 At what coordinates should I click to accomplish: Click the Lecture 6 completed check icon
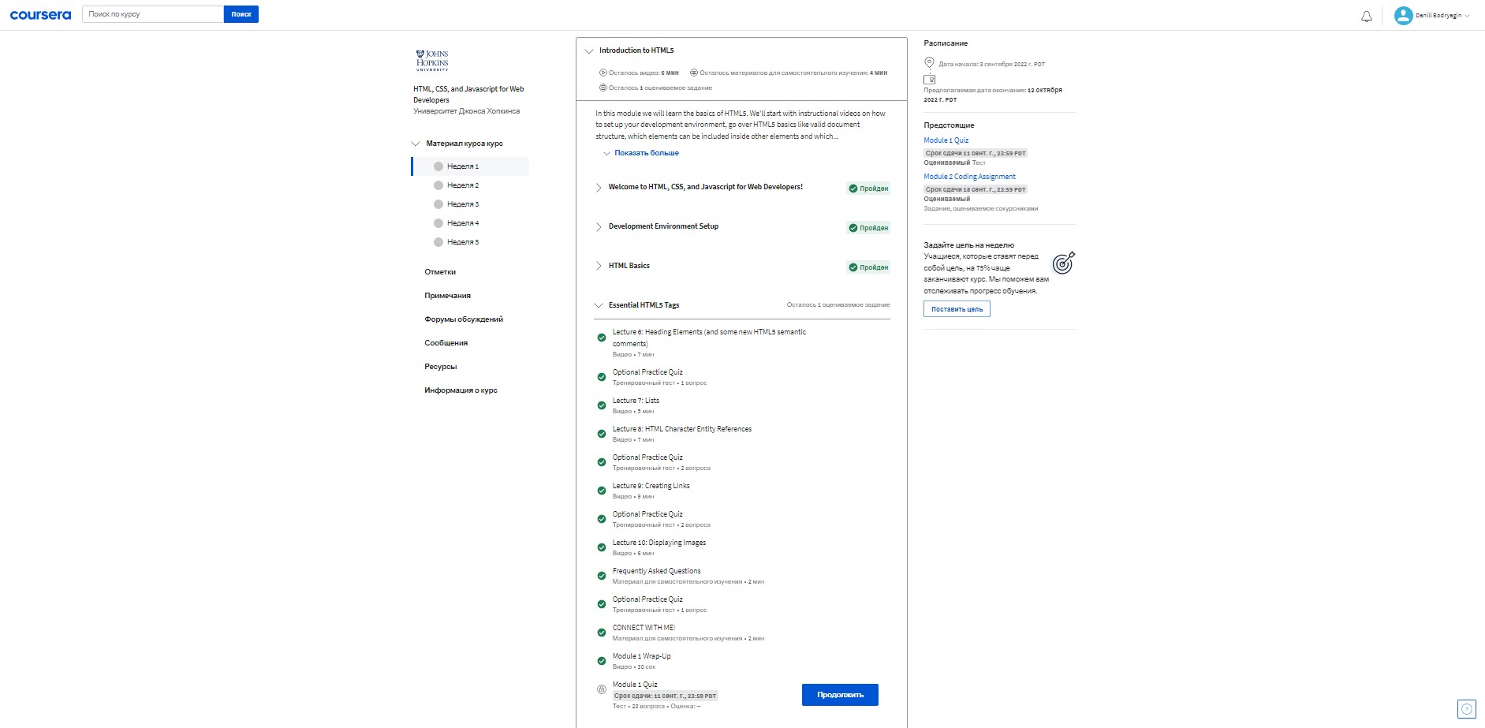pyautogui.click(x=602, y=338)
